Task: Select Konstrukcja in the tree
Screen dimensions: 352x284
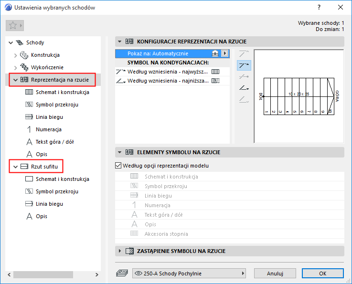Action: click(x=45, y=55)
